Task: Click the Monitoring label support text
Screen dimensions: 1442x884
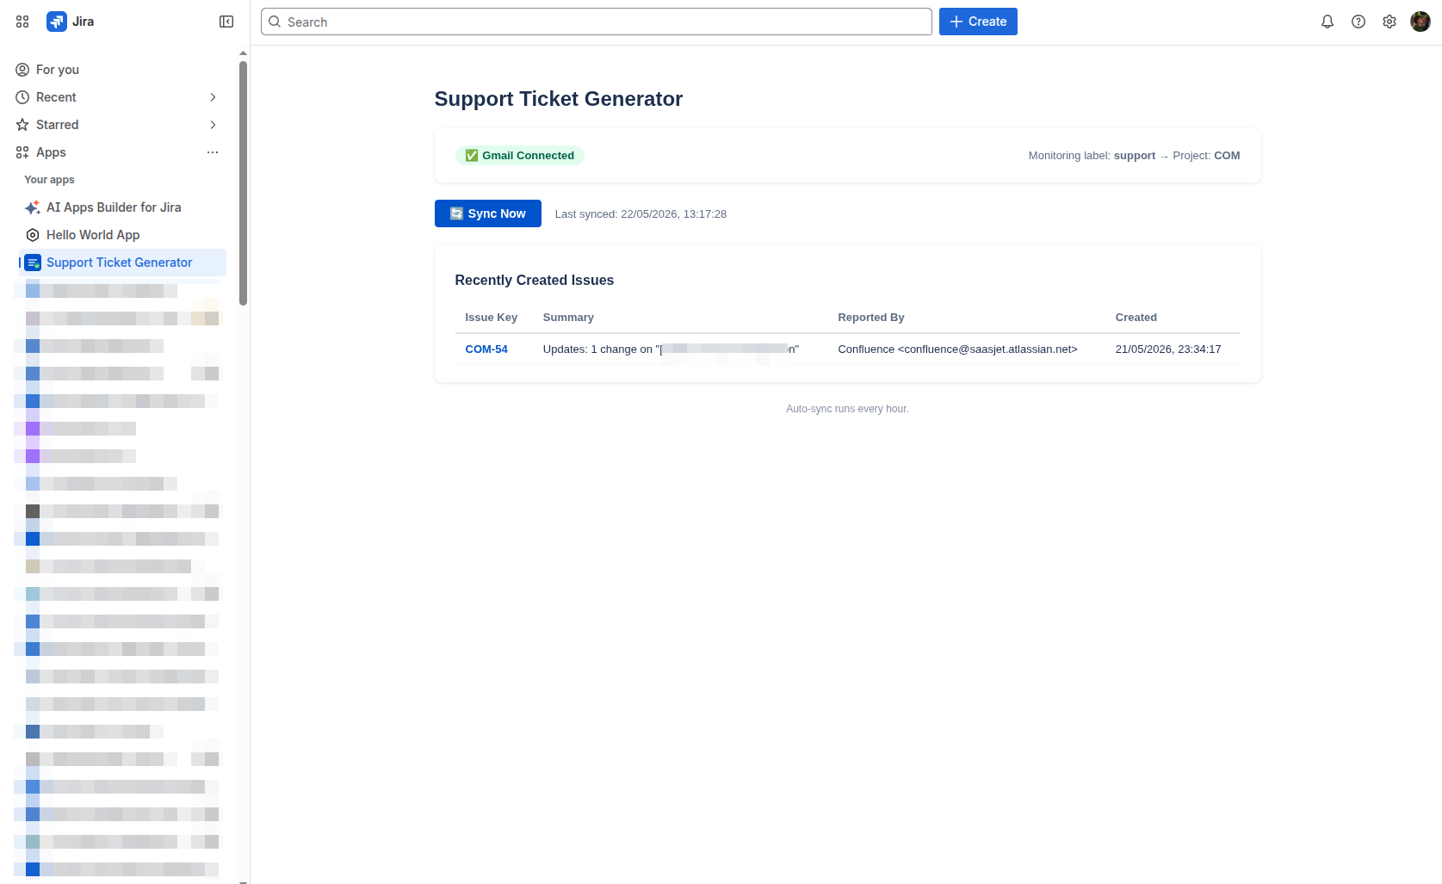Action: pyautogui.click(x=1092, y=156)
